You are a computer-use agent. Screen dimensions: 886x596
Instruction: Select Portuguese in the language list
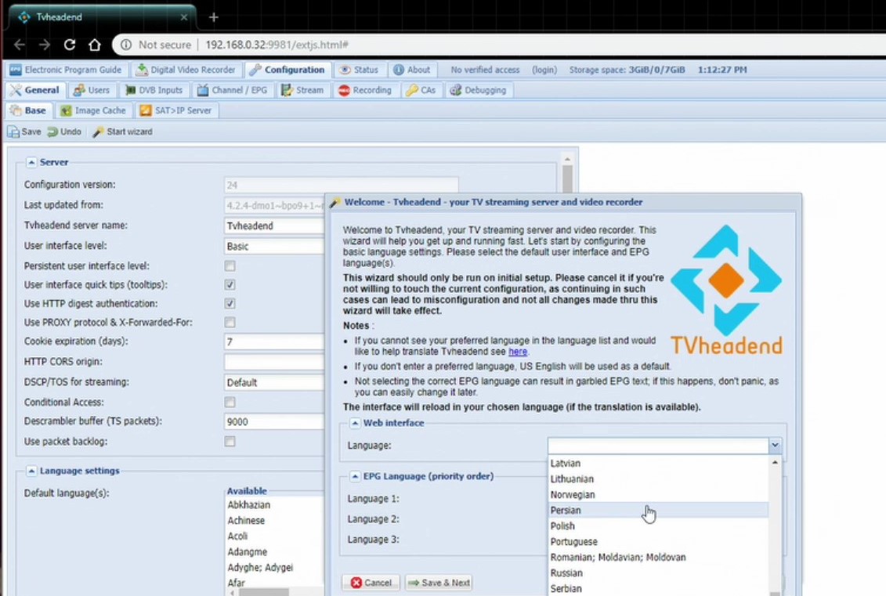pyautogui.click(x=658, y=542)
